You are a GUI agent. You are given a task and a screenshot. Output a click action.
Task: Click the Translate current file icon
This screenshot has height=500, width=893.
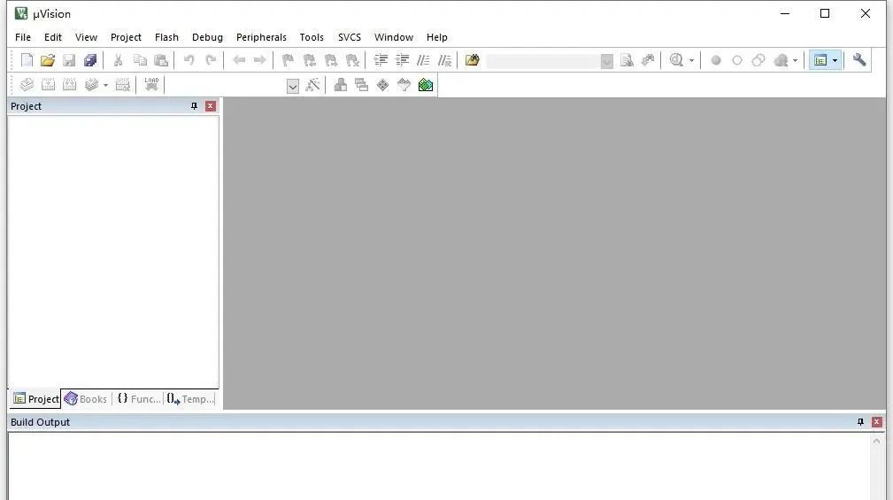tap(27, 85)
